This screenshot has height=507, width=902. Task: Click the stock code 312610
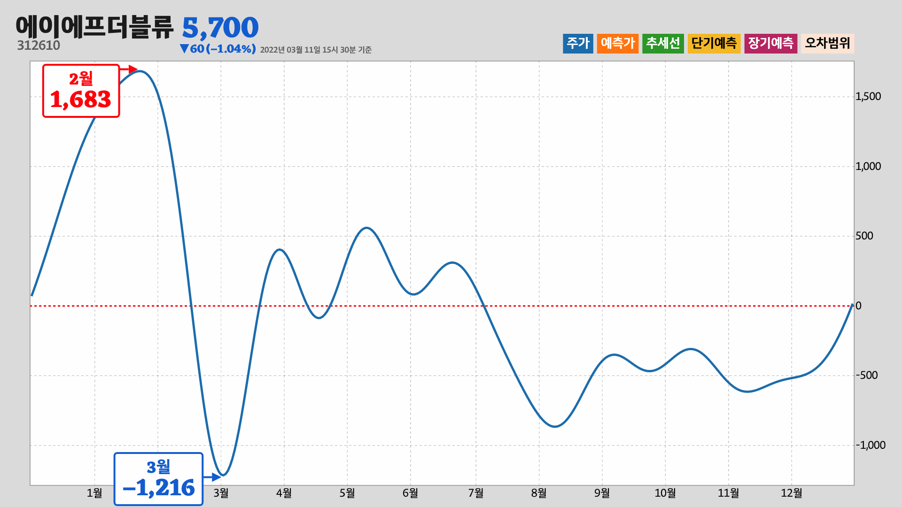[x=39, y=46]
